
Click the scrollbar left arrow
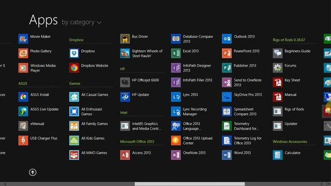(x=5, y=184)
